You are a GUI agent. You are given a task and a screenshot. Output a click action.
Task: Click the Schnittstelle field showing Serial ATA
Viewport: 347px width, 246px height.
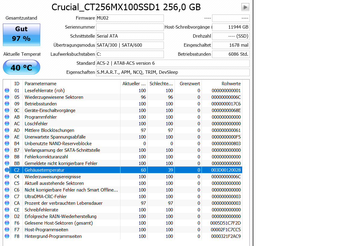[x=130, y=36]
